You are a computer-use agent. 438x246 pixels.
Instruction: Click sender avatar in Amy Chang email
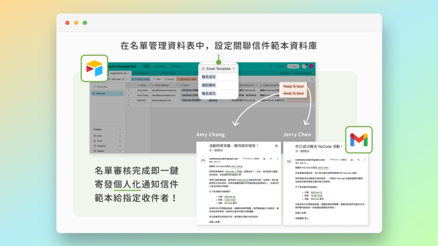[203, 160]
